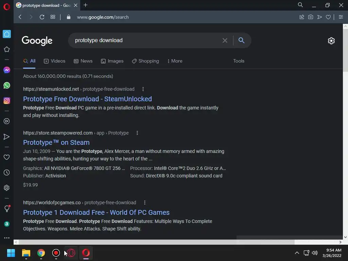Go back to the previous page
This screenshot has width=348, height=261.
[20, 17]
